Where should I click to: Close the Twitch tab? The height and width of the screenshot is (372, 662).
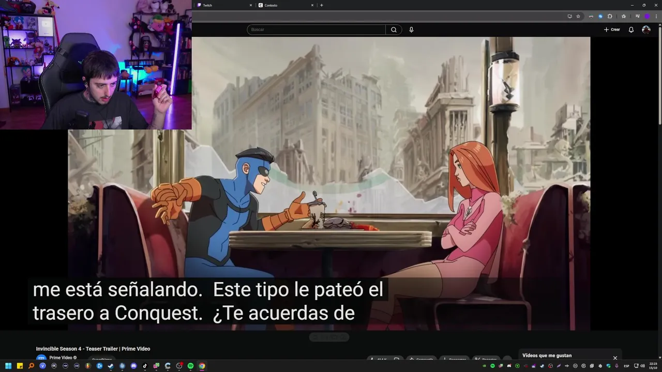pos(251,5)
